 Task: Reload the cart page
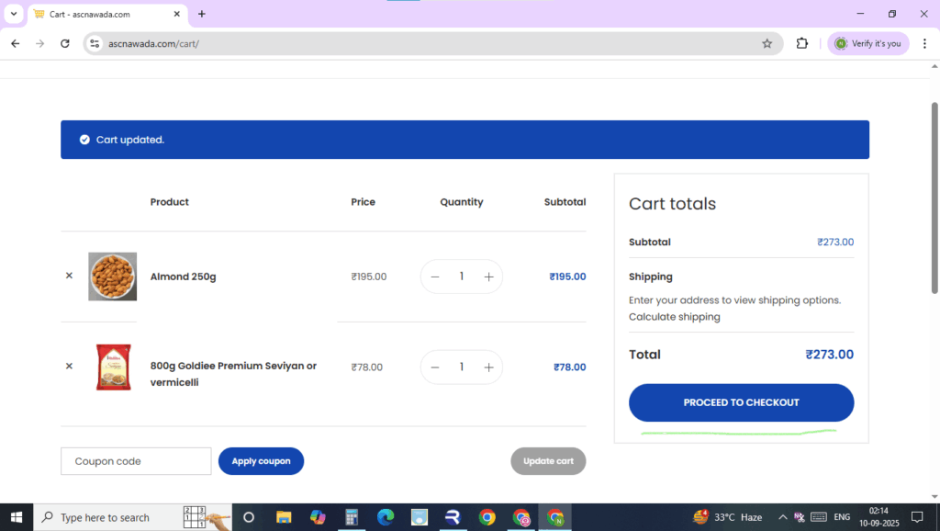point(64,43)
